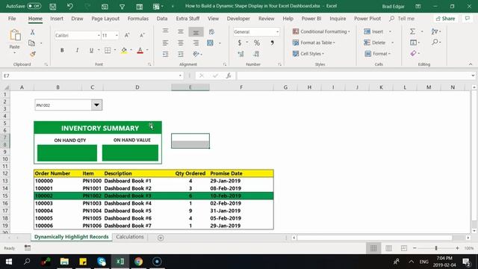Viewport: 478px width, 269px height.
Task: Increase indent
Action: pyautogui.click(x=181, y=54)
